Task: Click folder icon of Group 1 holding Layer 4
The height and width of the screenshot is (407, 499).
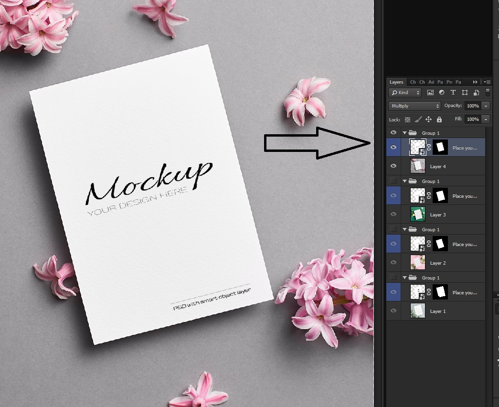Action: [413, 133]
